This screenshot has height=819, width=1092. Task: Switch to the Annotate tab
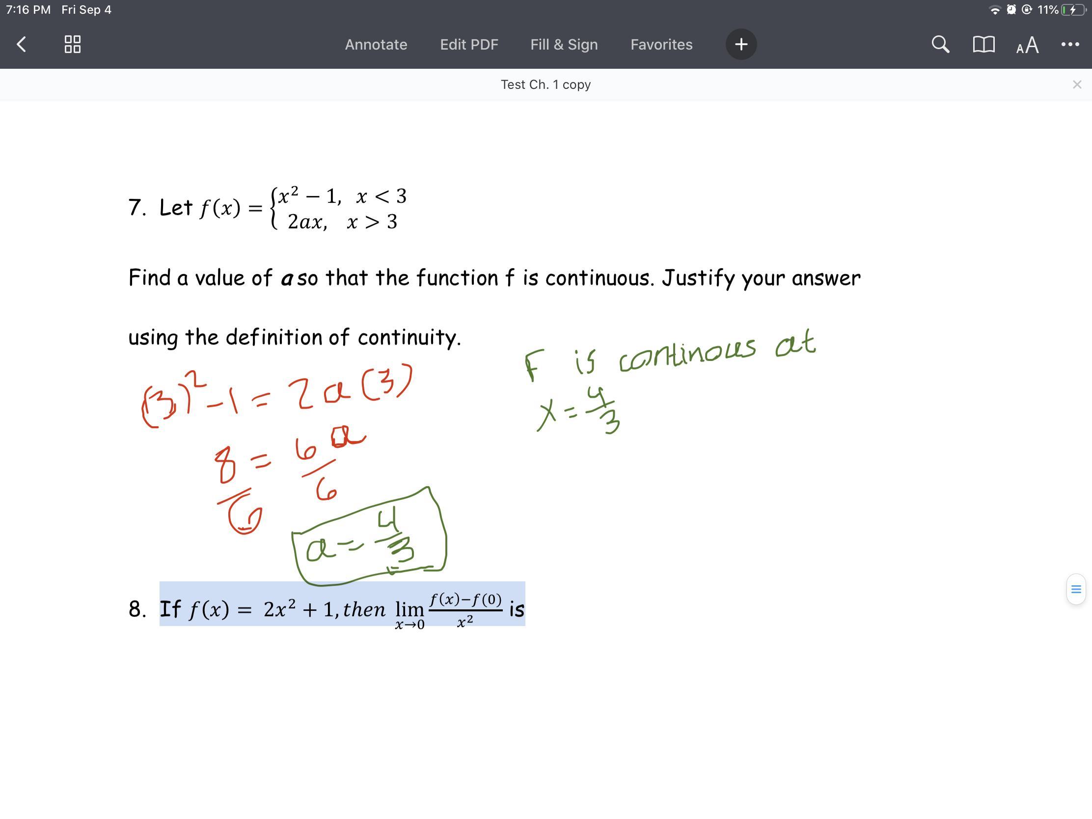click(376, 44)
